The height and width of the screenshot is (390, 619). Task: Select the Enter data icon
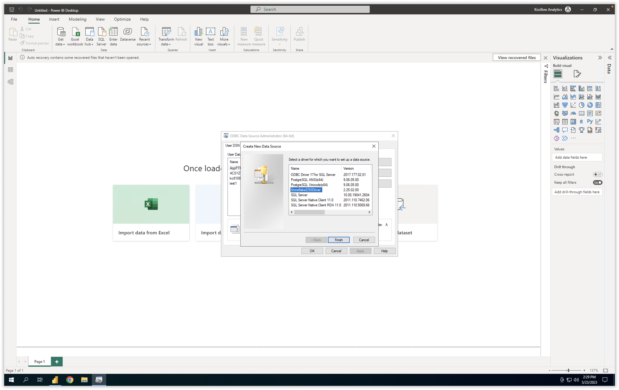coord(113,36)
